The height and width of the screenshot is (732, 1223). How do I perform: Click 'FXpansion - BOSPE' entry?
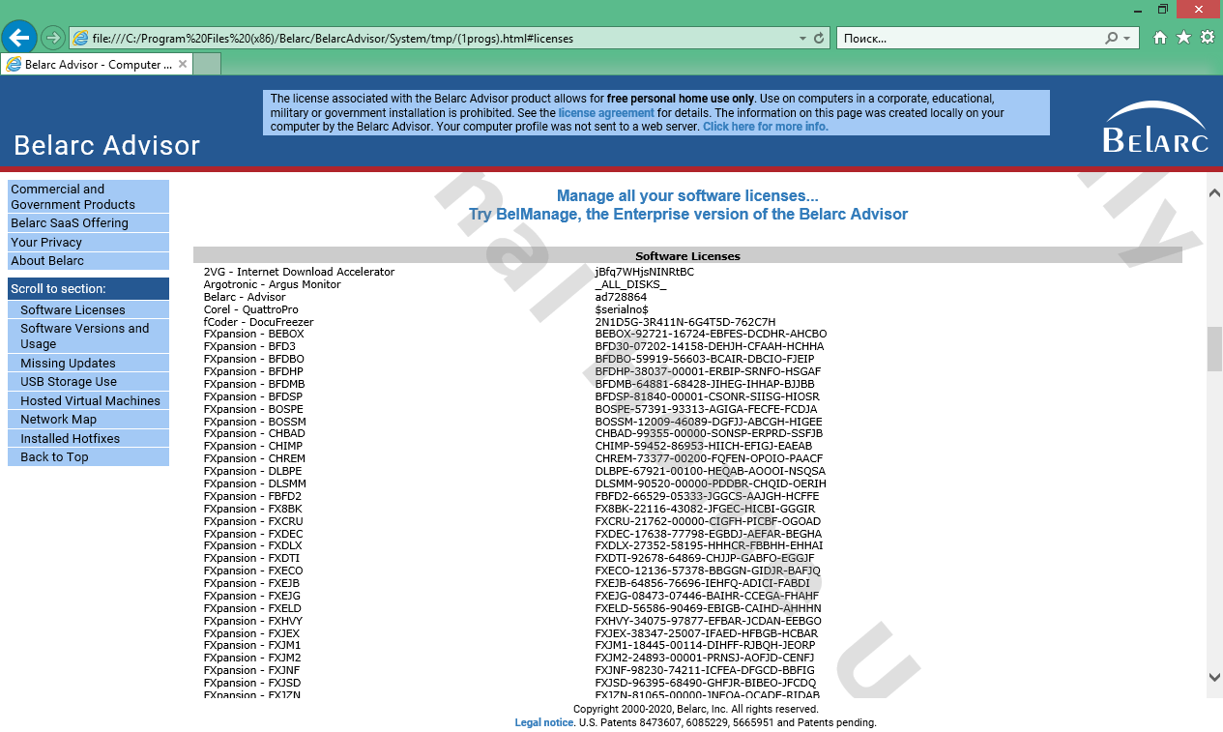253,409
